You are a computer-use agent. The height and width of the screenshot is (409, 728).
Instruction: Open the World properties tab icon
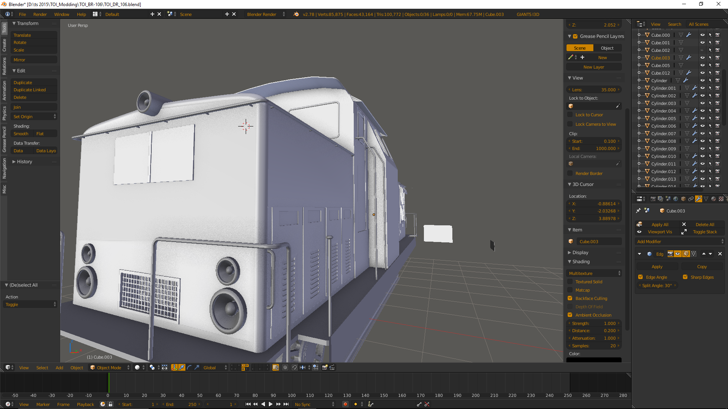pyautogui.click(x=676, y=199)
